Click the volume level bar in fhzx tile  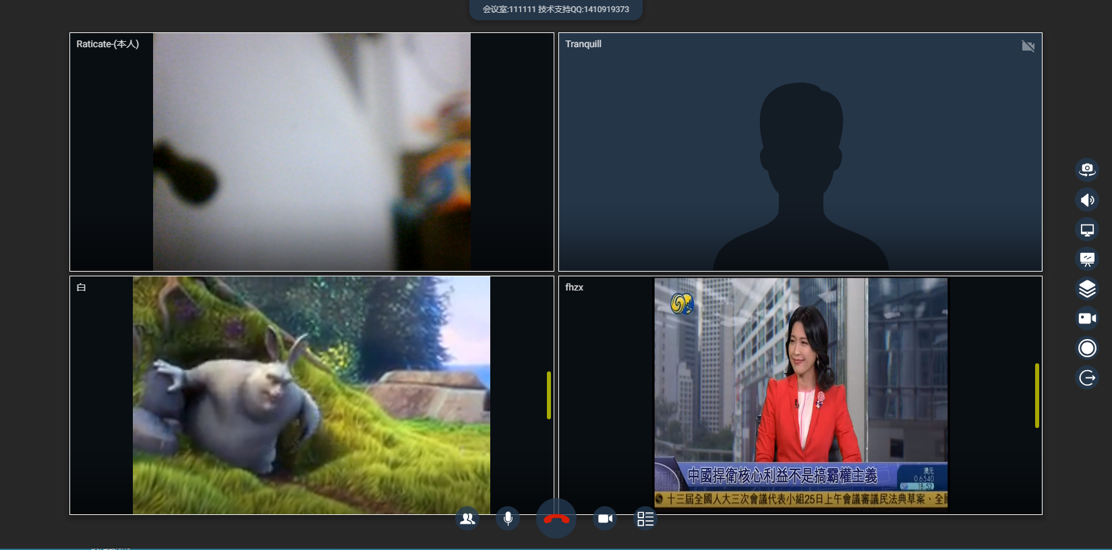(x=1037, y=395)
